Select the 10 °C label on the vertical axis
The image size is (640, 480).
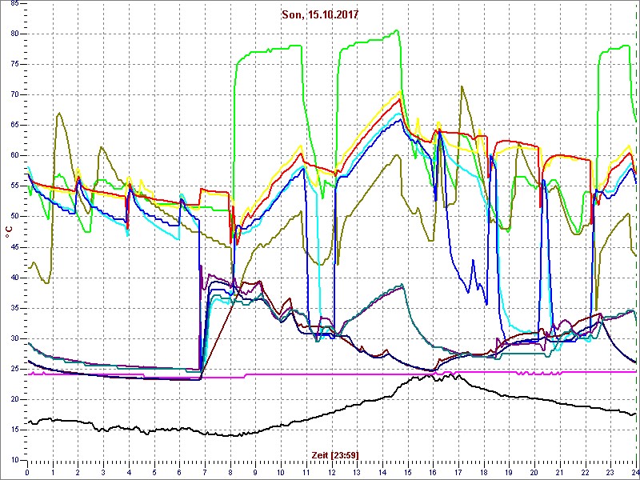[14, 460]
